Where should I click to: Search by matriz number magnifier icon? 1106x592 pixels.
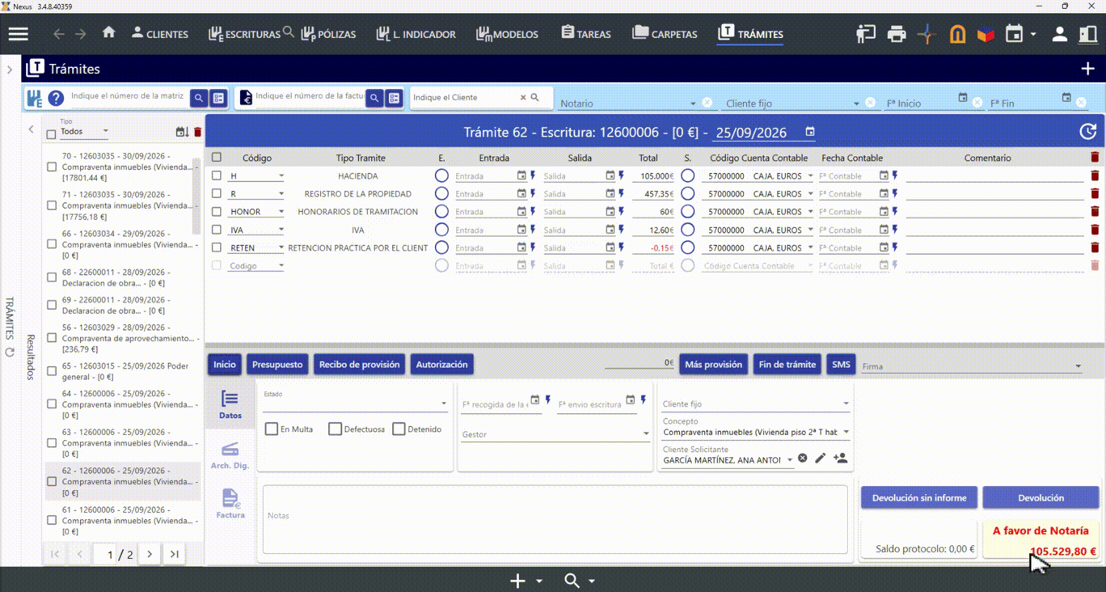tap(199, 98)
